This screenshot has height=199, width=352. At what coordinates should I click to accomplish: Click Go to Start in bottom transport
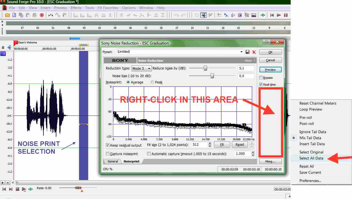[4, 189]
